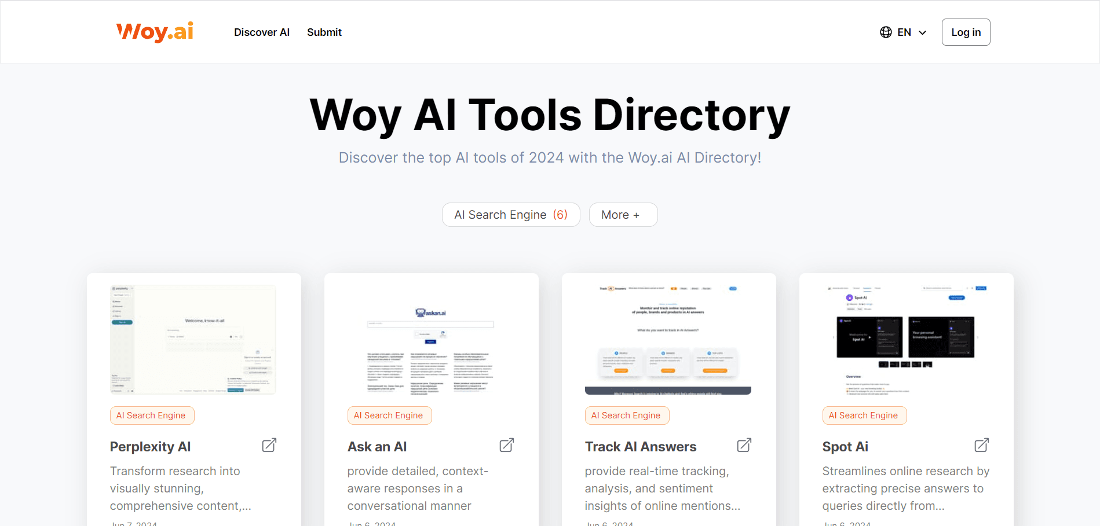This screenshot has width=1100, height=526.
Task: Open the Spot Ai title link
Action: (845, 447)
